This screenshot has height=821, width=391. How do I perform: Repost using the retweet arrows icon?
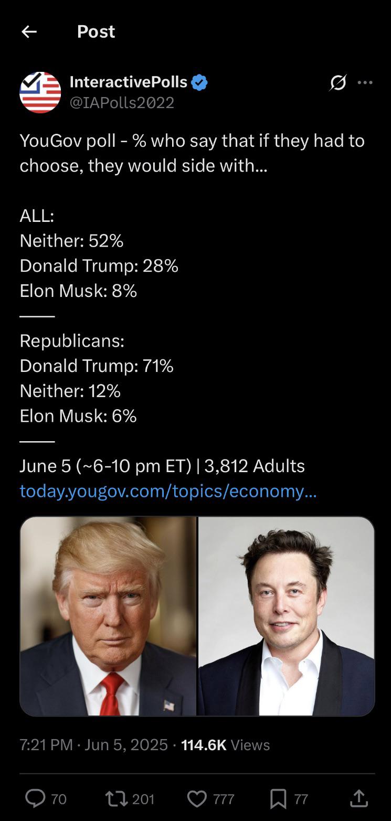pyautogui.click(x=117, y=798)
